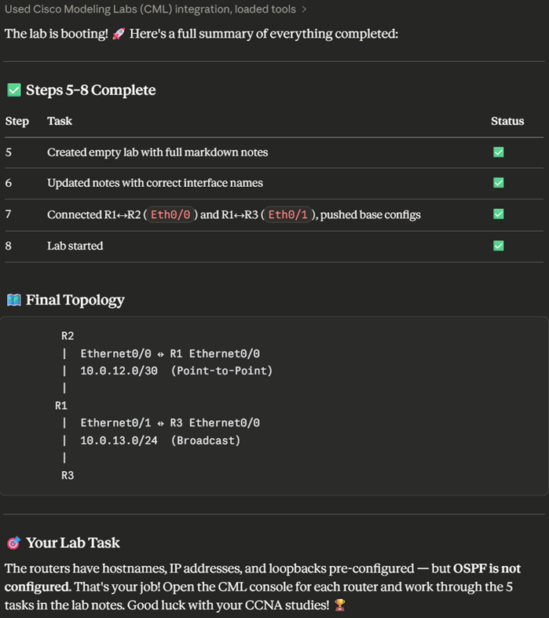549x618 pixels.
Task: Click status checkmark for the R1↔R2 connection row
Action: click(498, 214)
